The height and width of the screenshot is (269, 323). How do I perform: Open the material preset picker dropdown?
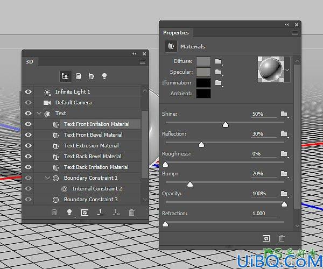(x=287, y=70)
